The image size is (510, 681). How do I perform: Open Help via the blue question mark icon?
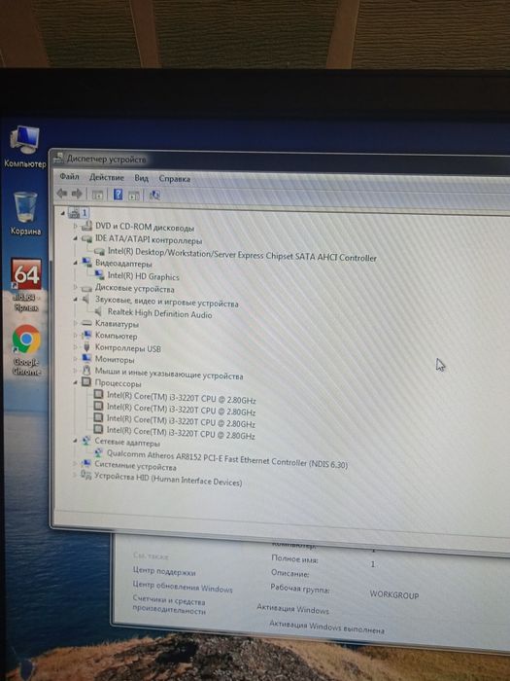[x=118, y=195]
